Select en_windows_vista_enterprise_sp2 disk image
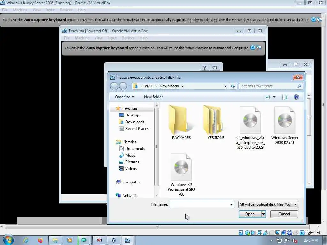This screenshot has height=245, width=327. (x=250, y=128)
